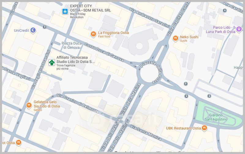Select the Via Santa Monica street label
Viewport: 245px width, 154px height.
(146, 133)
